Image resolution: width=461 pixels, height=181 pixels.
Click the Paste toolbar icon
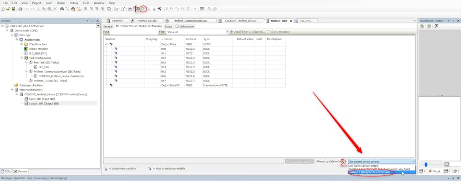point(49,9)
